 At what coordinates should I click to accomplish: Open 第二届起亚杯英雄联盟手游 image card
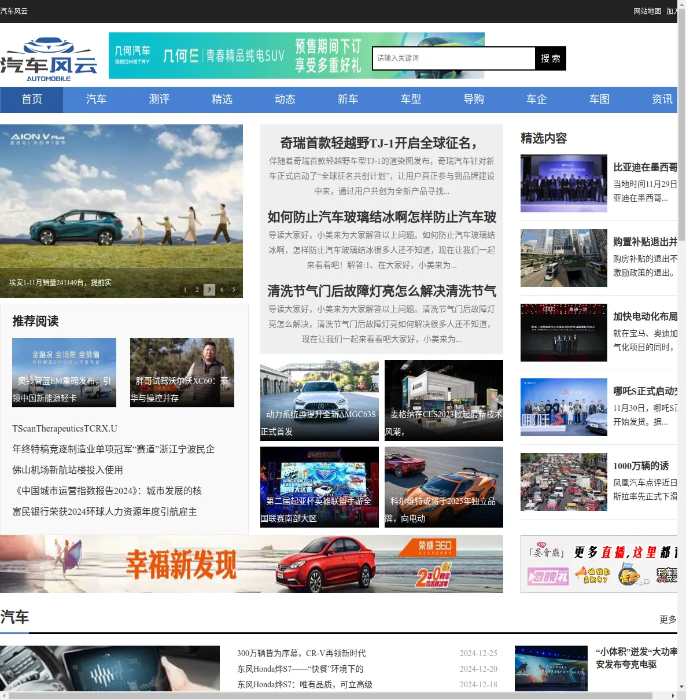[x=319, y=487]
